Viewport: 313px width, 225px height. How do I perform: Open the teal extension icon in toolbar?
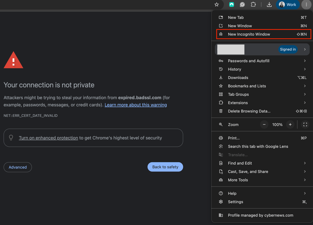(x=232, y=4)
